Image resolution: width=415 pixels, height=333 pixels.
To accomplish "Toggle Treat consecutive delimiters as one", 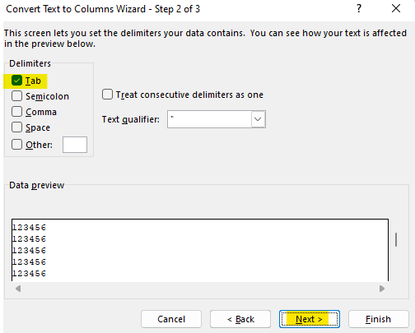I will [107, 95].
